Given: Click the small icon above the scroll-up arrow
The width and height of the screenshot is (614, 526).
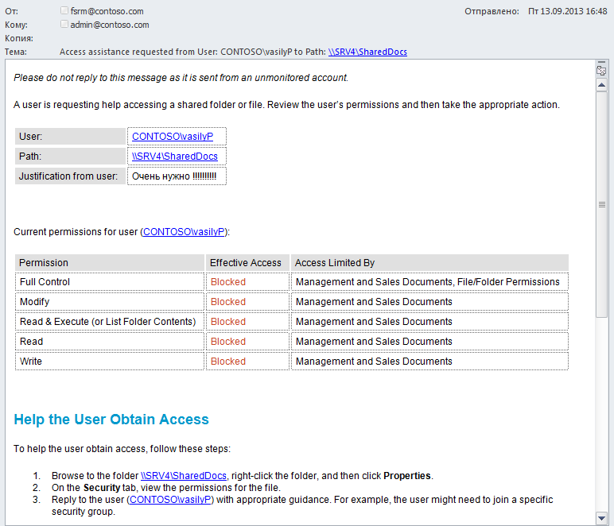Looking at the screenshot, I should pyautogui.click(x=601, y=71).
